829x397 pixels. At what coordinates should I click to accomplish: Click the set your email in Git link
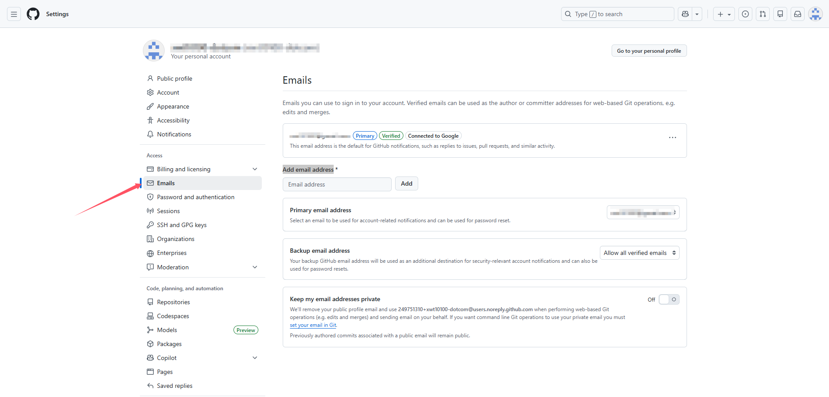click(313, 325)
